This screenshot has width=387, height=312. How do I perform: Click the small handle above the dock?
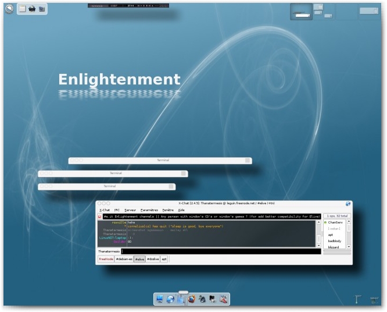pyautogui.click(x=183, y=292)
